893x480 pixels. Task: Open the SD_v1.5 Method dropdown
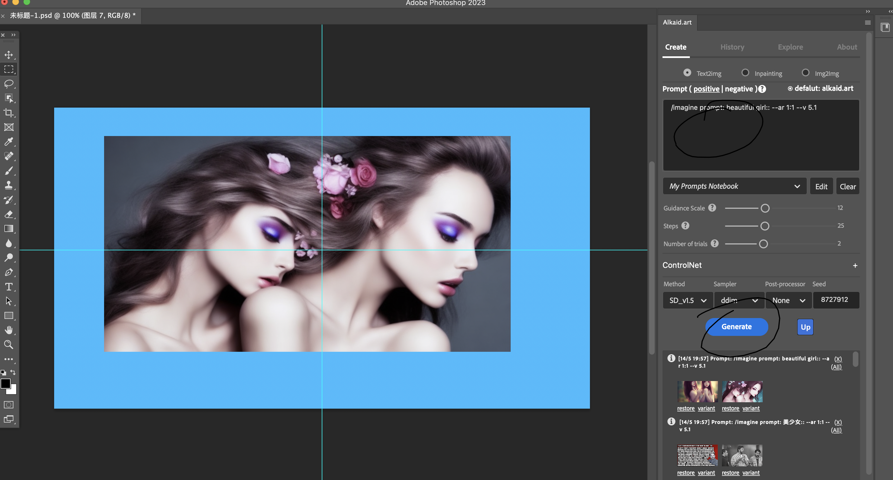pyautogui.click(x=687, y=300)
